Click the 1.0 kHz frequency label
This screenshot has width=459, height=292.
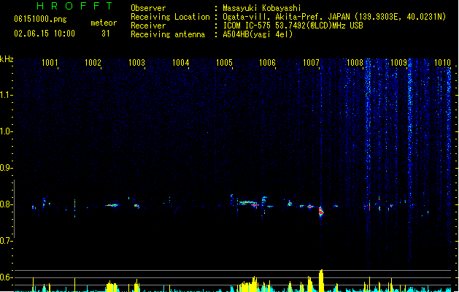pos(6,131)
